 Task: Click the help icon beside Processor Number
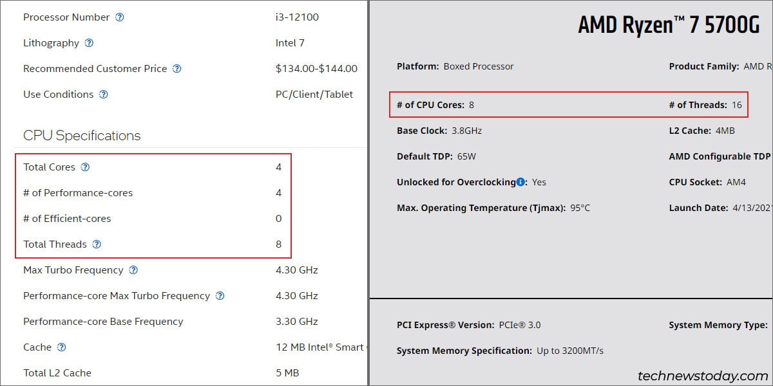[x=119, y=17]
